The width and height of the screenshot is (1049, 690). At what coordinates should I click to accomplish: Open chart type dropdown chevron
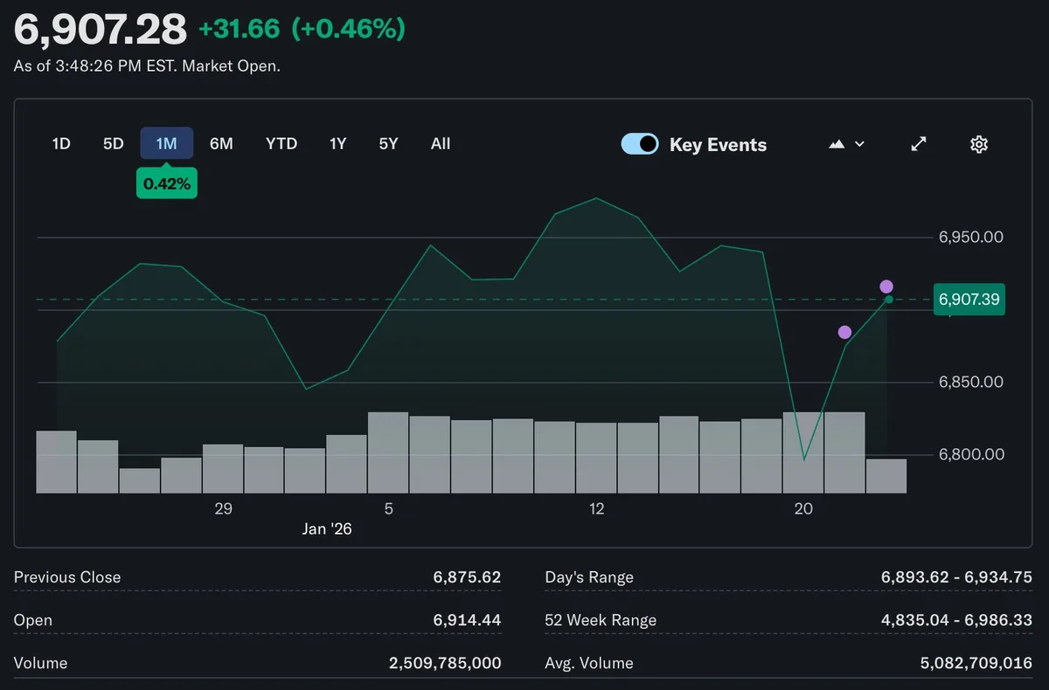[859, 144]
